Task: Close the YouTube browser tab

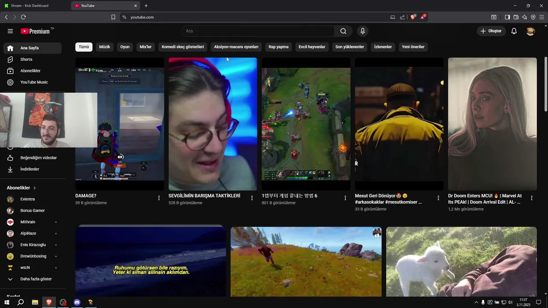Action: click(x=136, y=6)
